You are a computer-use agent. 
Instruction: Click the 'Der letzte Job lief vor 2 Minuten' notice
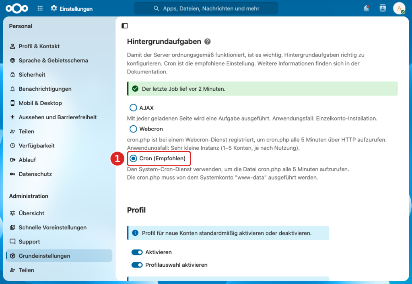pos(262,89)
